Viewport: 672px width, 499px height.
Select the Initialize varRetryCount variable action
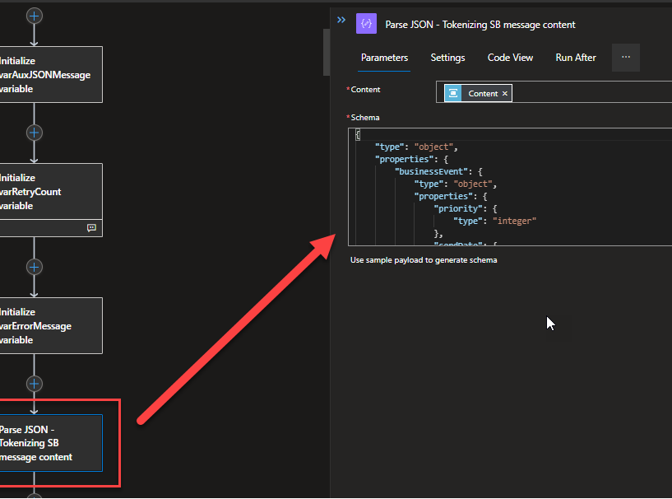(51, 191)
